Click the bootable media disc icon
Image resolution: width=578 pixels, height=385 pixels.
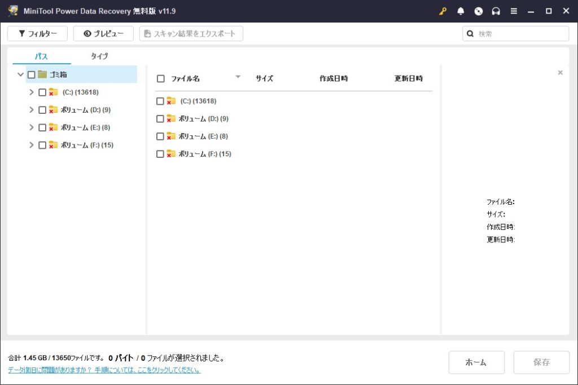(479, 11)
